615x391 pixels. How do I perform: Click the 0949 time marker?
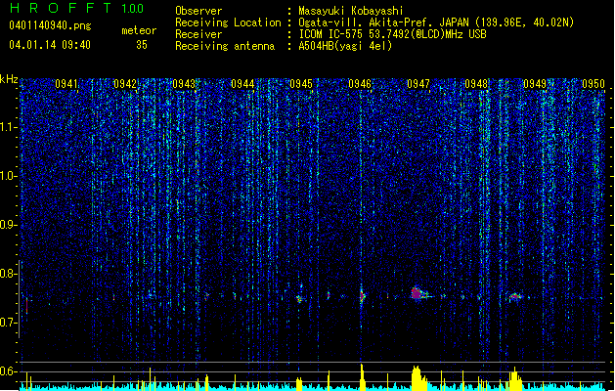point(535,84)
